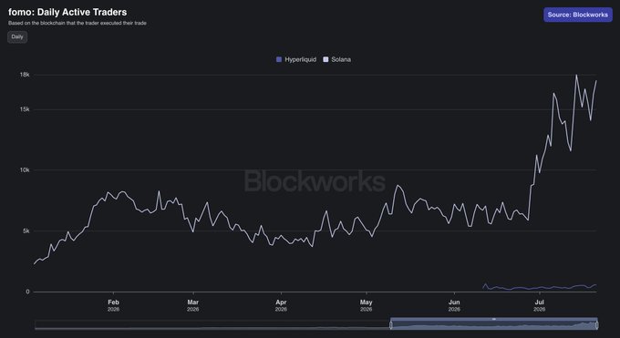Click the 18k y-axis label
This screenshot has height=338, width=620.
(x=25, y=75)
